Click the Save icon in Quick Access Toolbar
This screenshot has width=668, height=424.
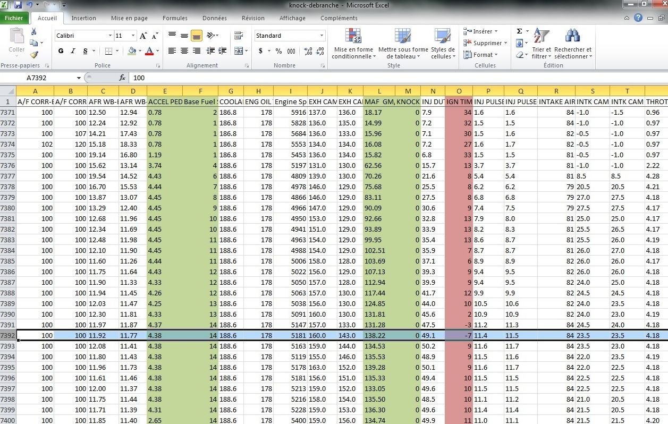pos(19,5)
